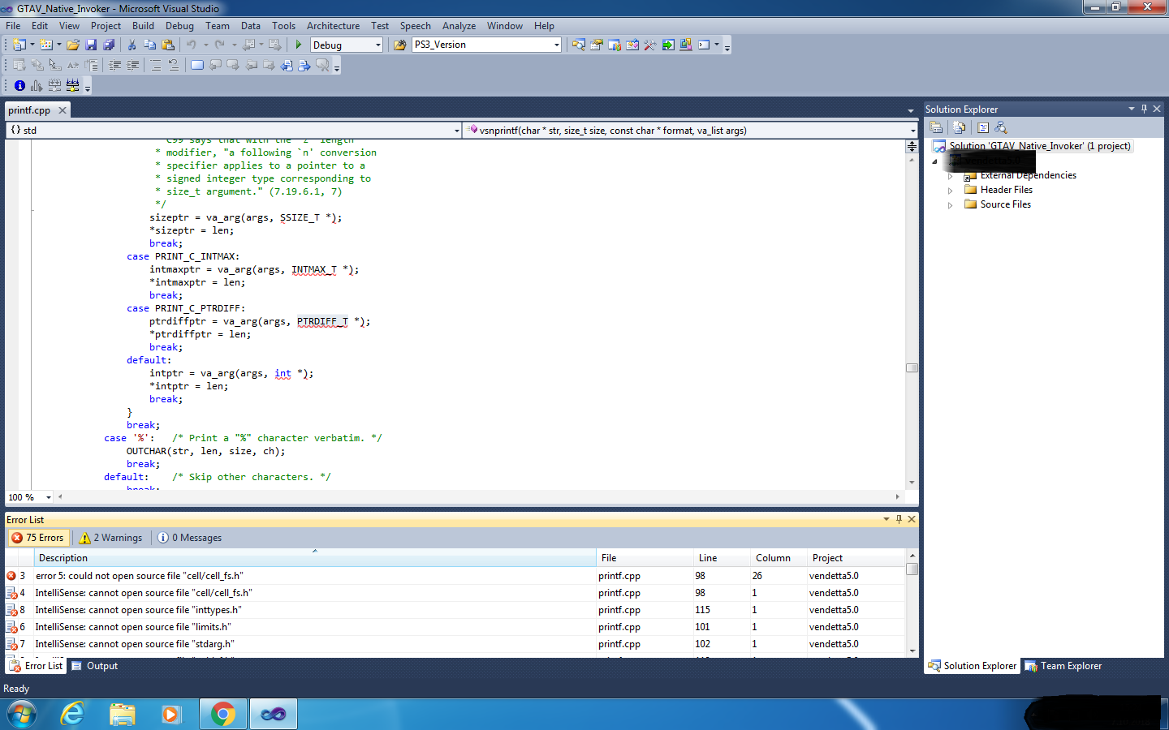Toggle the 75 Errors filter

point(37,538)
